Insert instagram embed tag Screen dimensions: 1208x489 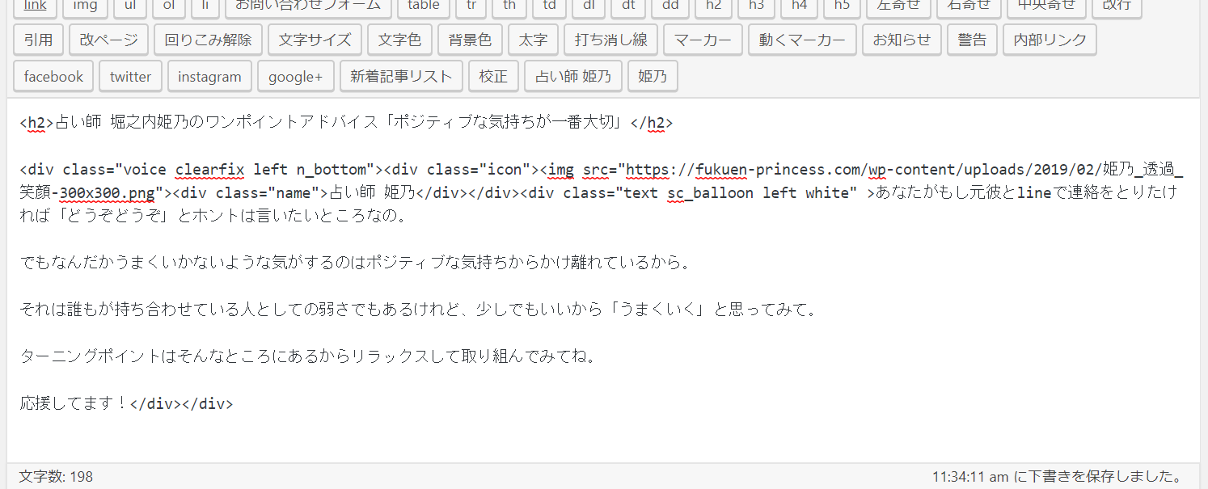point(209,77)
